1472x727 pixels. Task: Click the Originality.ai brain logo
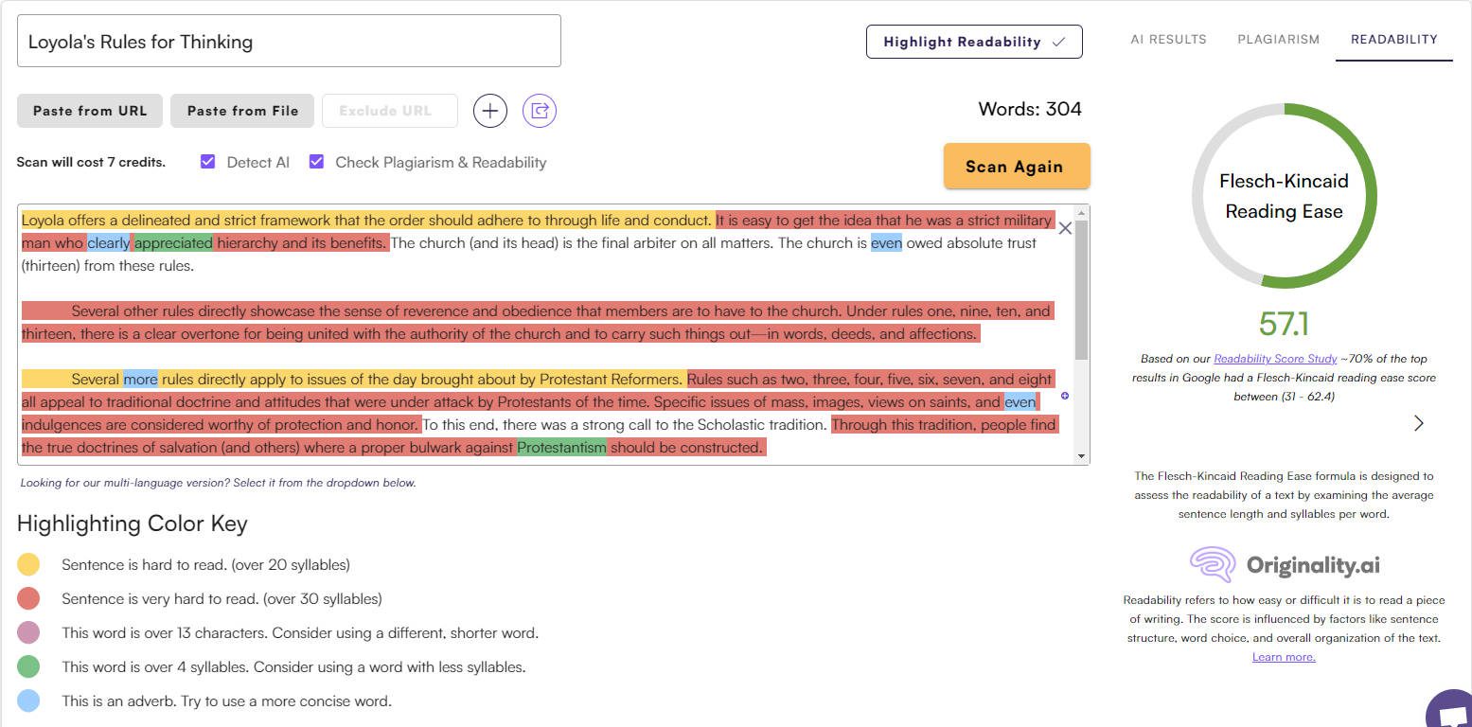pyautogui.click(x=1210, y=565)
